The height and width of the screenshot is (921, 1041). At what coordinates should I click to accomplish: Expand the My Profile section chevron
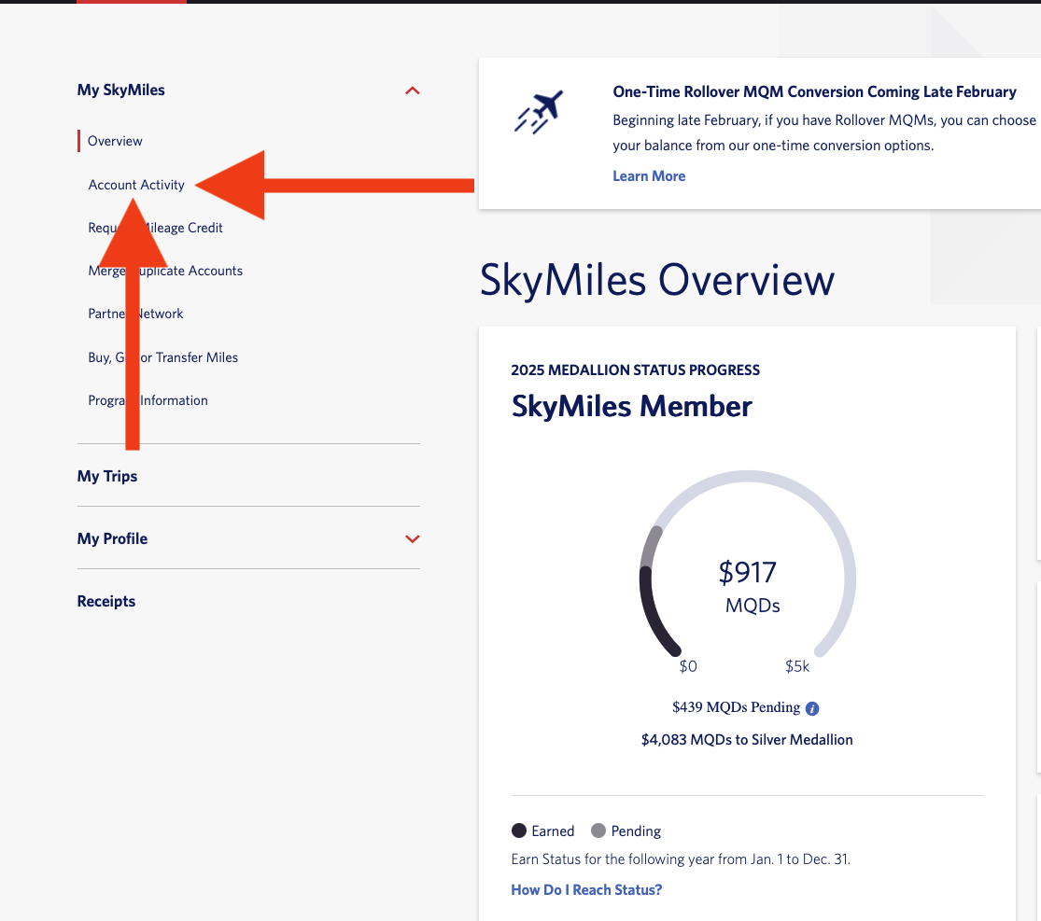(413, 538)
